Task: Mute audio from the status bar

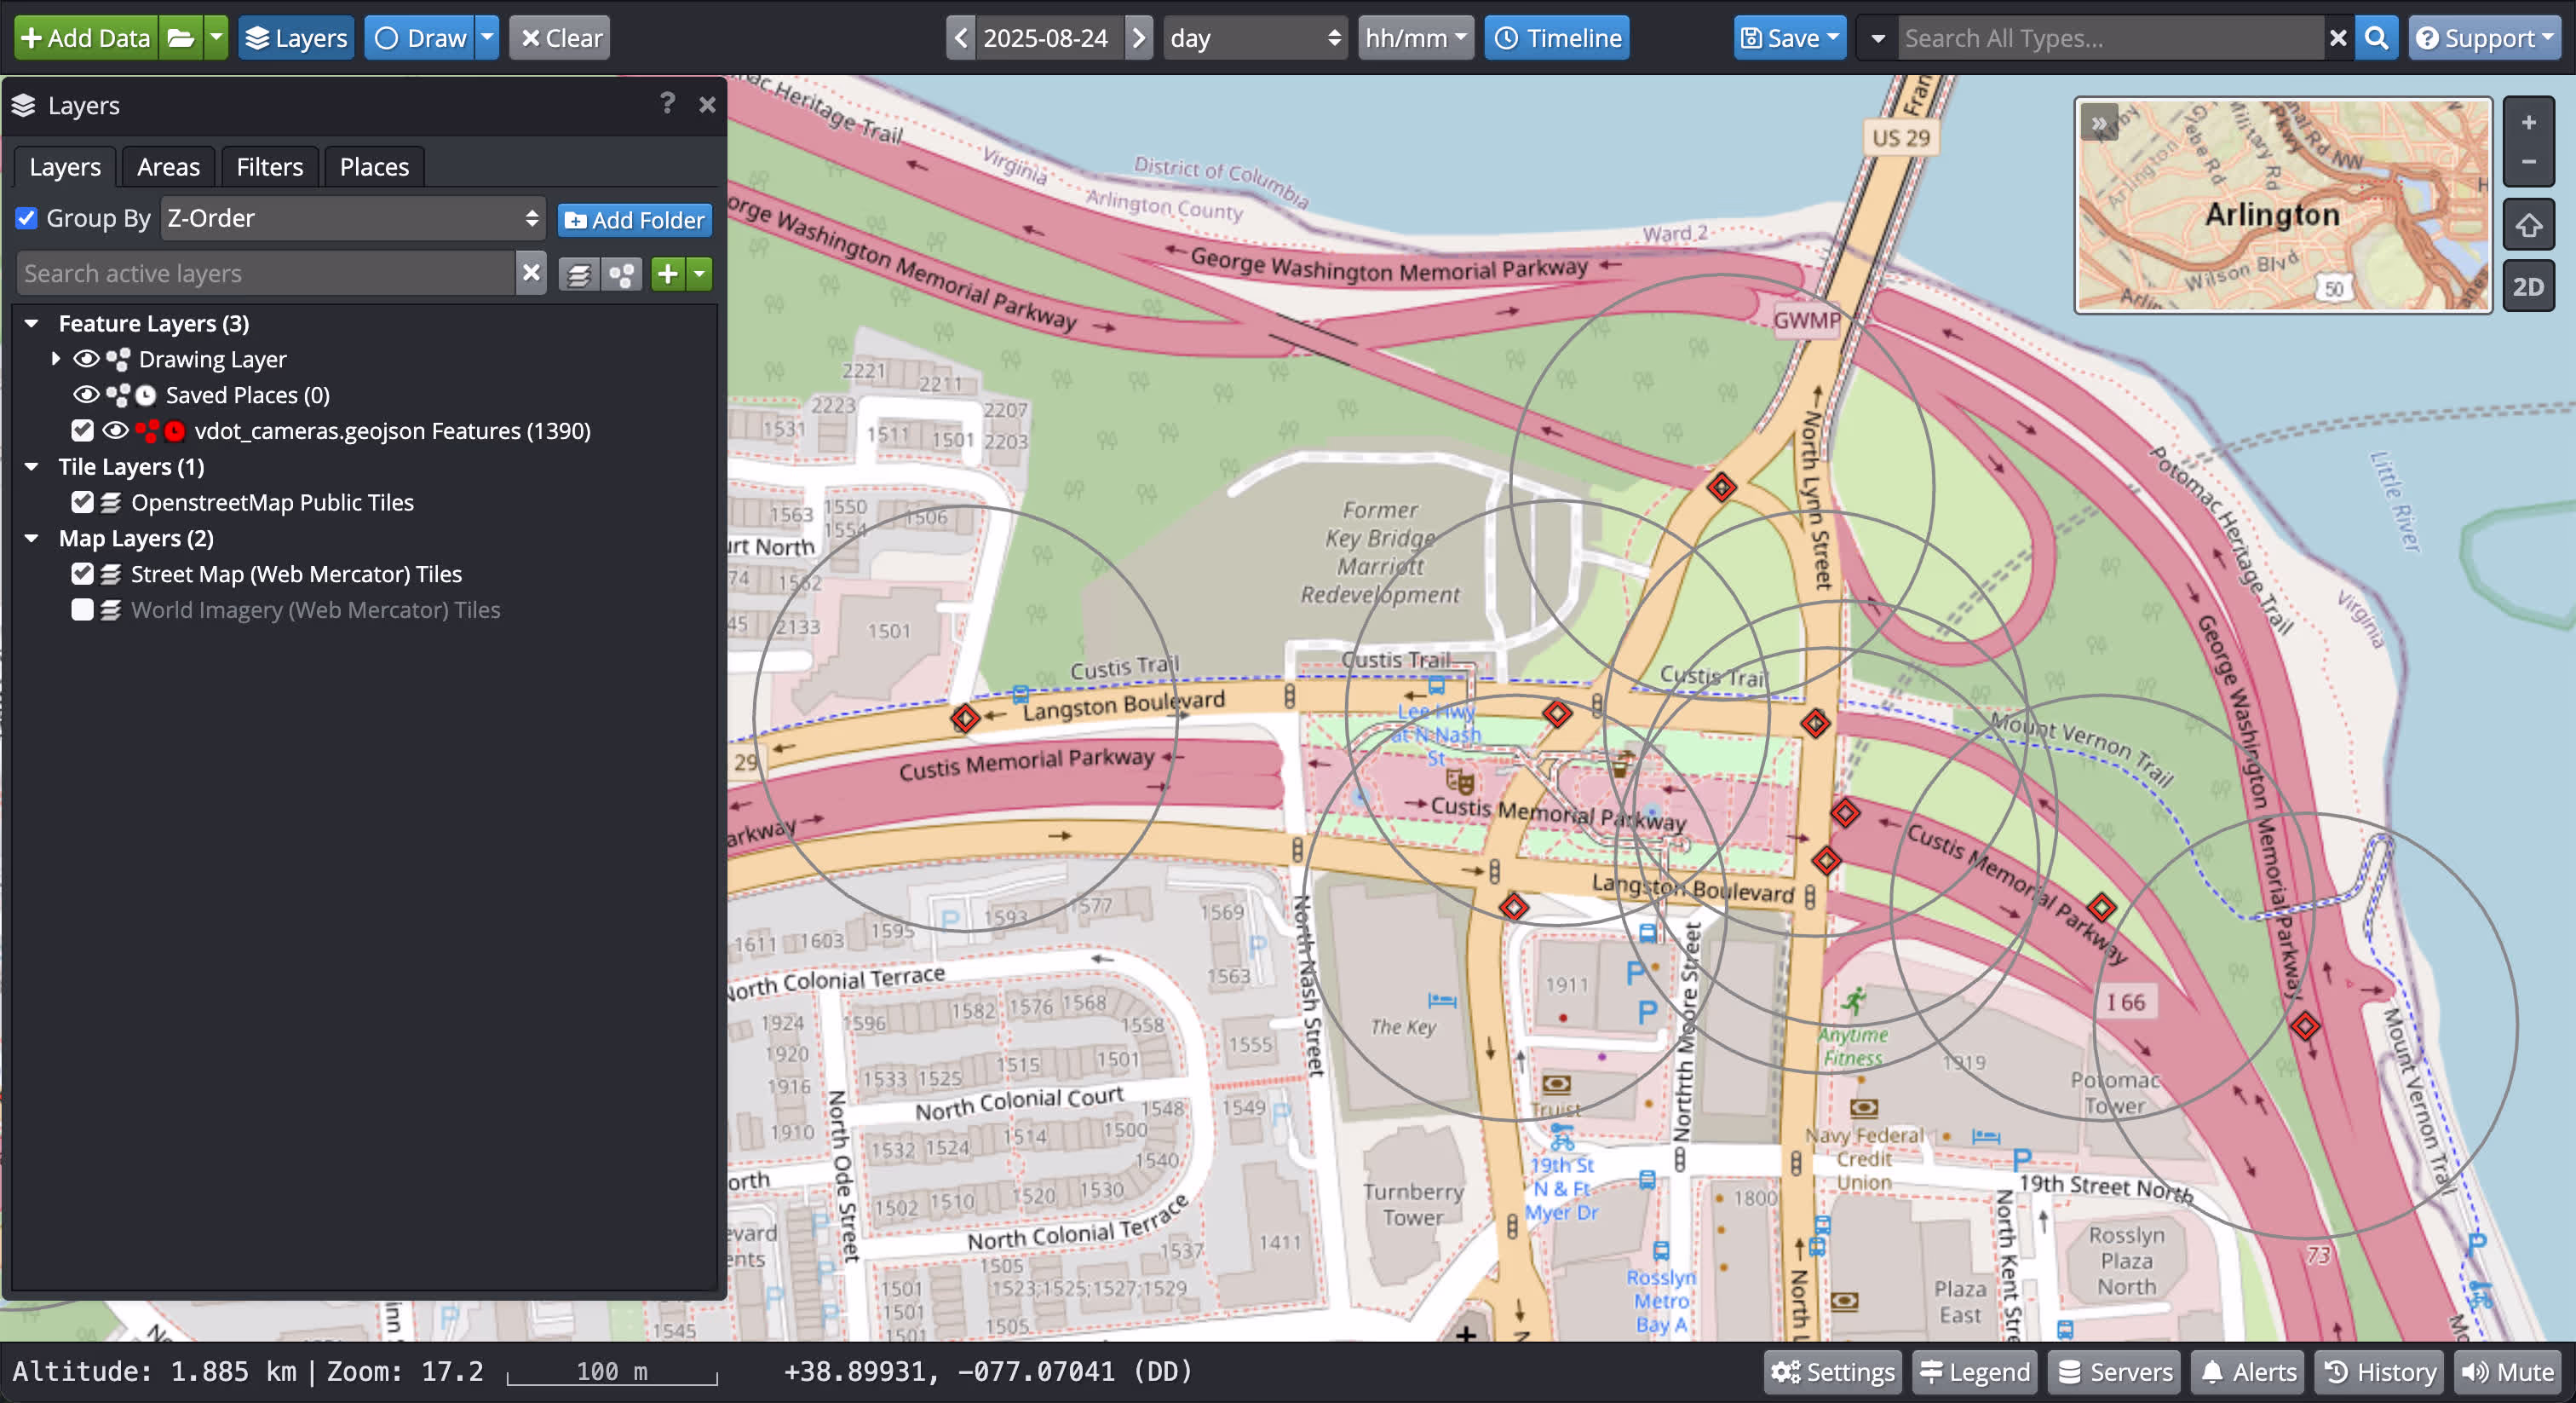Action: tap(2509, 1372)
